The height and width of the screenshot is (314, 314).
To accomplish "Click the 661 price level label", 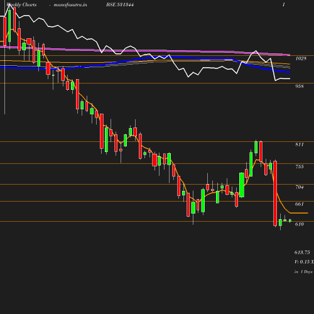I will coord(300,204).
